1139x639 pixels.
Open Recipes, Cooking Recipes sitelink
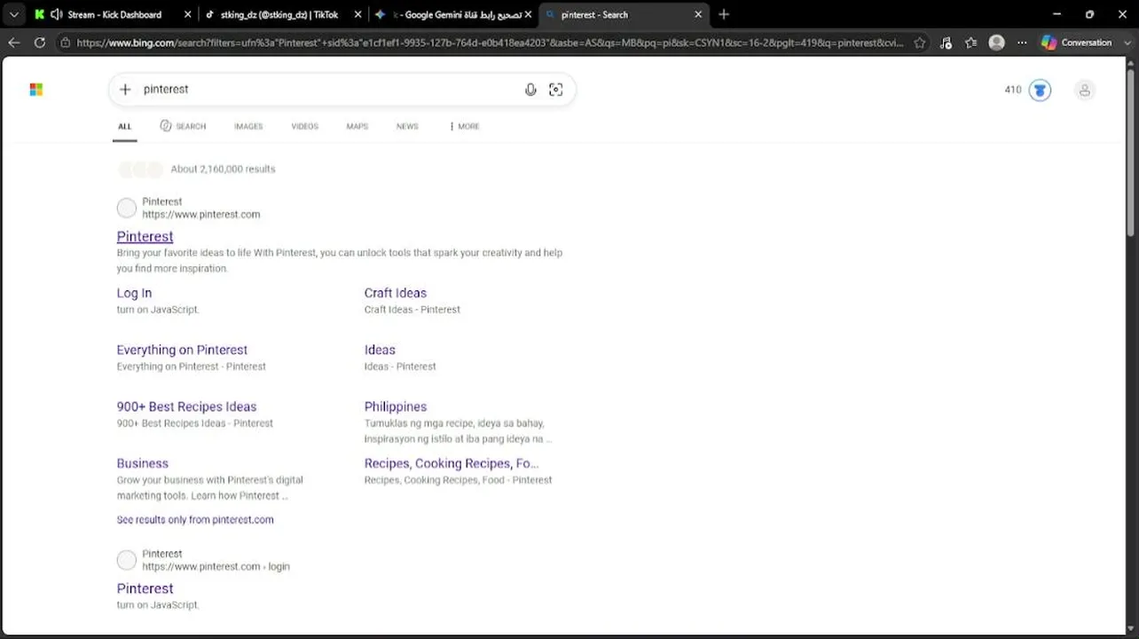[452, 463]
